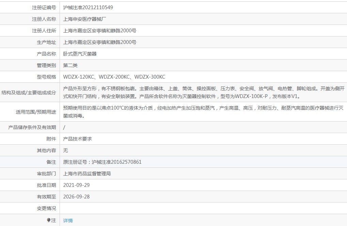Image resolution: width=347 pixels, height=226 pixels.
Task: Select registration number 沪械注准20212110549
Action: pos(88,7)
